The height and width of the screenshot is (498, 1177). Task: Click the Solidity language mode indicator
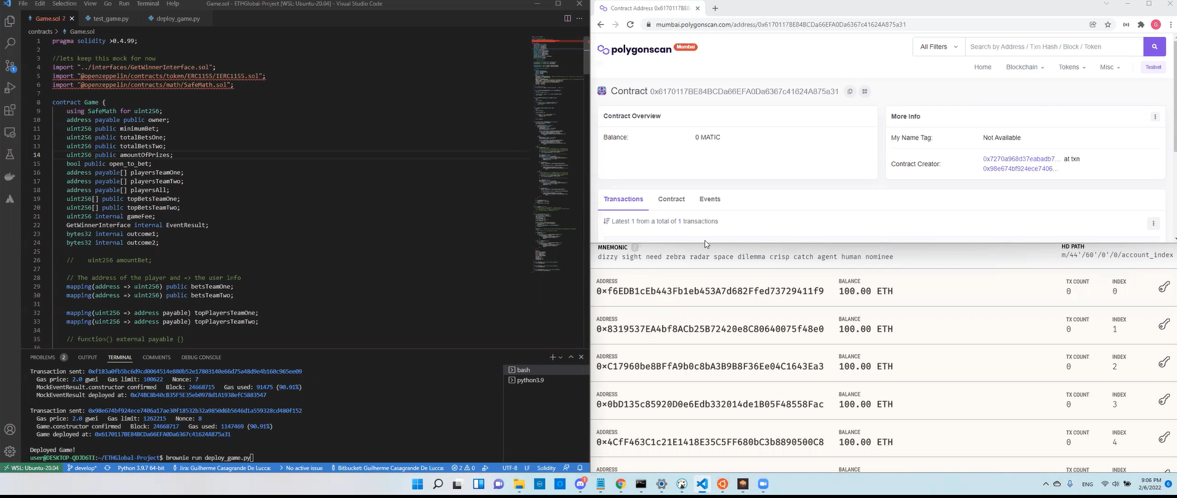(546, 468)
